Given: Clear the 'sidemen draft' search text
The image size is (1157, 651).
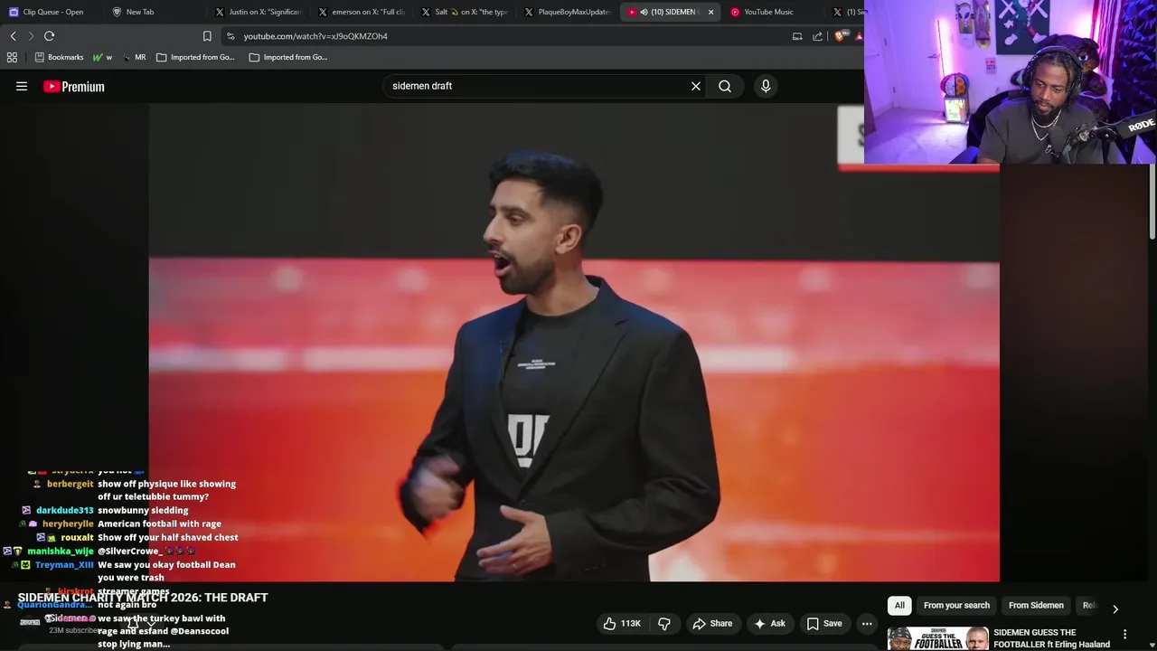Looking at the screenshot, I should click(x=696, y=86).
